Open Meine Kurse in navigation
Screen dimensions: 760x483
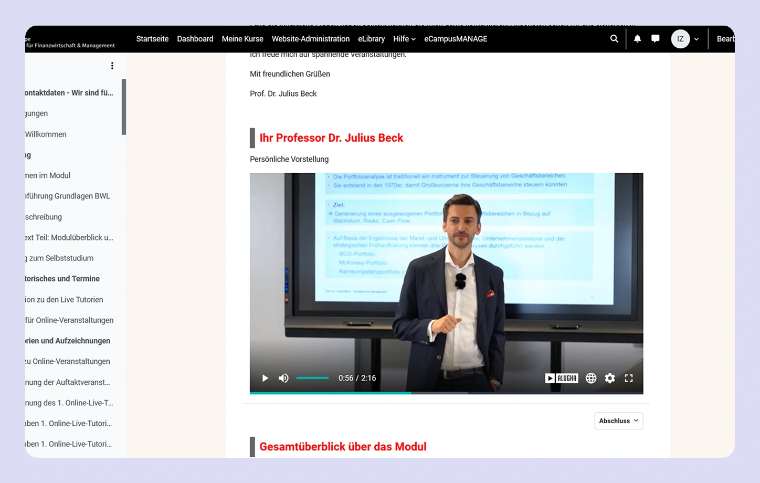(242, 39)
